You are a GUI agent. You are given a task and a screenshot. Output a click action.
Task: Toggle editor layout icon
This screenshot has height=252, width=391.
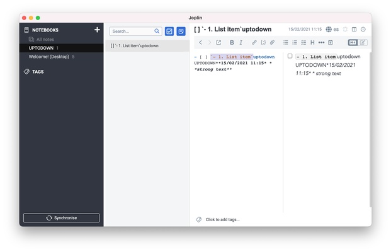354,29
